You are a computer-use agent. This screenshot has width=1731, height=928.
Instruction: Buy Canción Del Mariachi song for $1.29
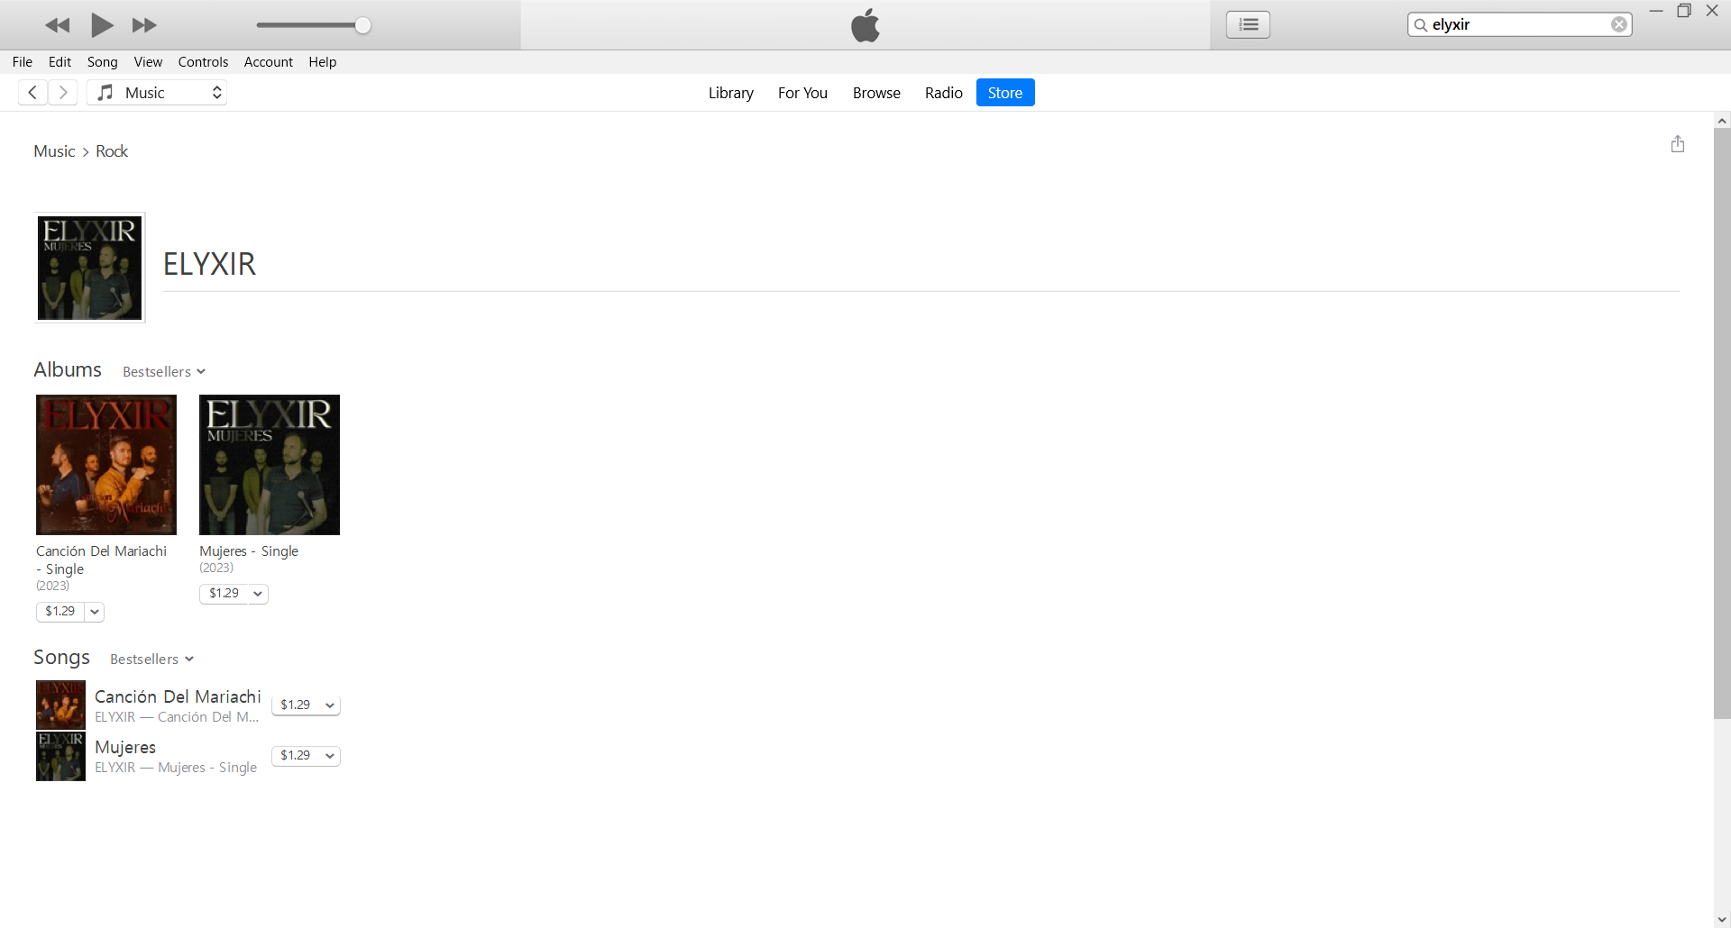[x=296, y=705]
